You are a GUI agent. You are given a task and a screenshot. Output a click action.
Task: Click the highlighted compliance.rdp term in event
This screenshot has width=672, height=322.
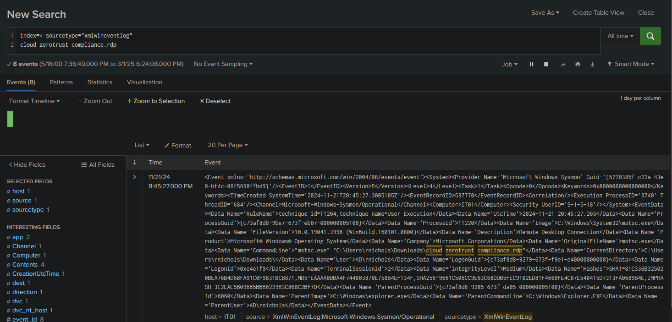click(500, 251)
